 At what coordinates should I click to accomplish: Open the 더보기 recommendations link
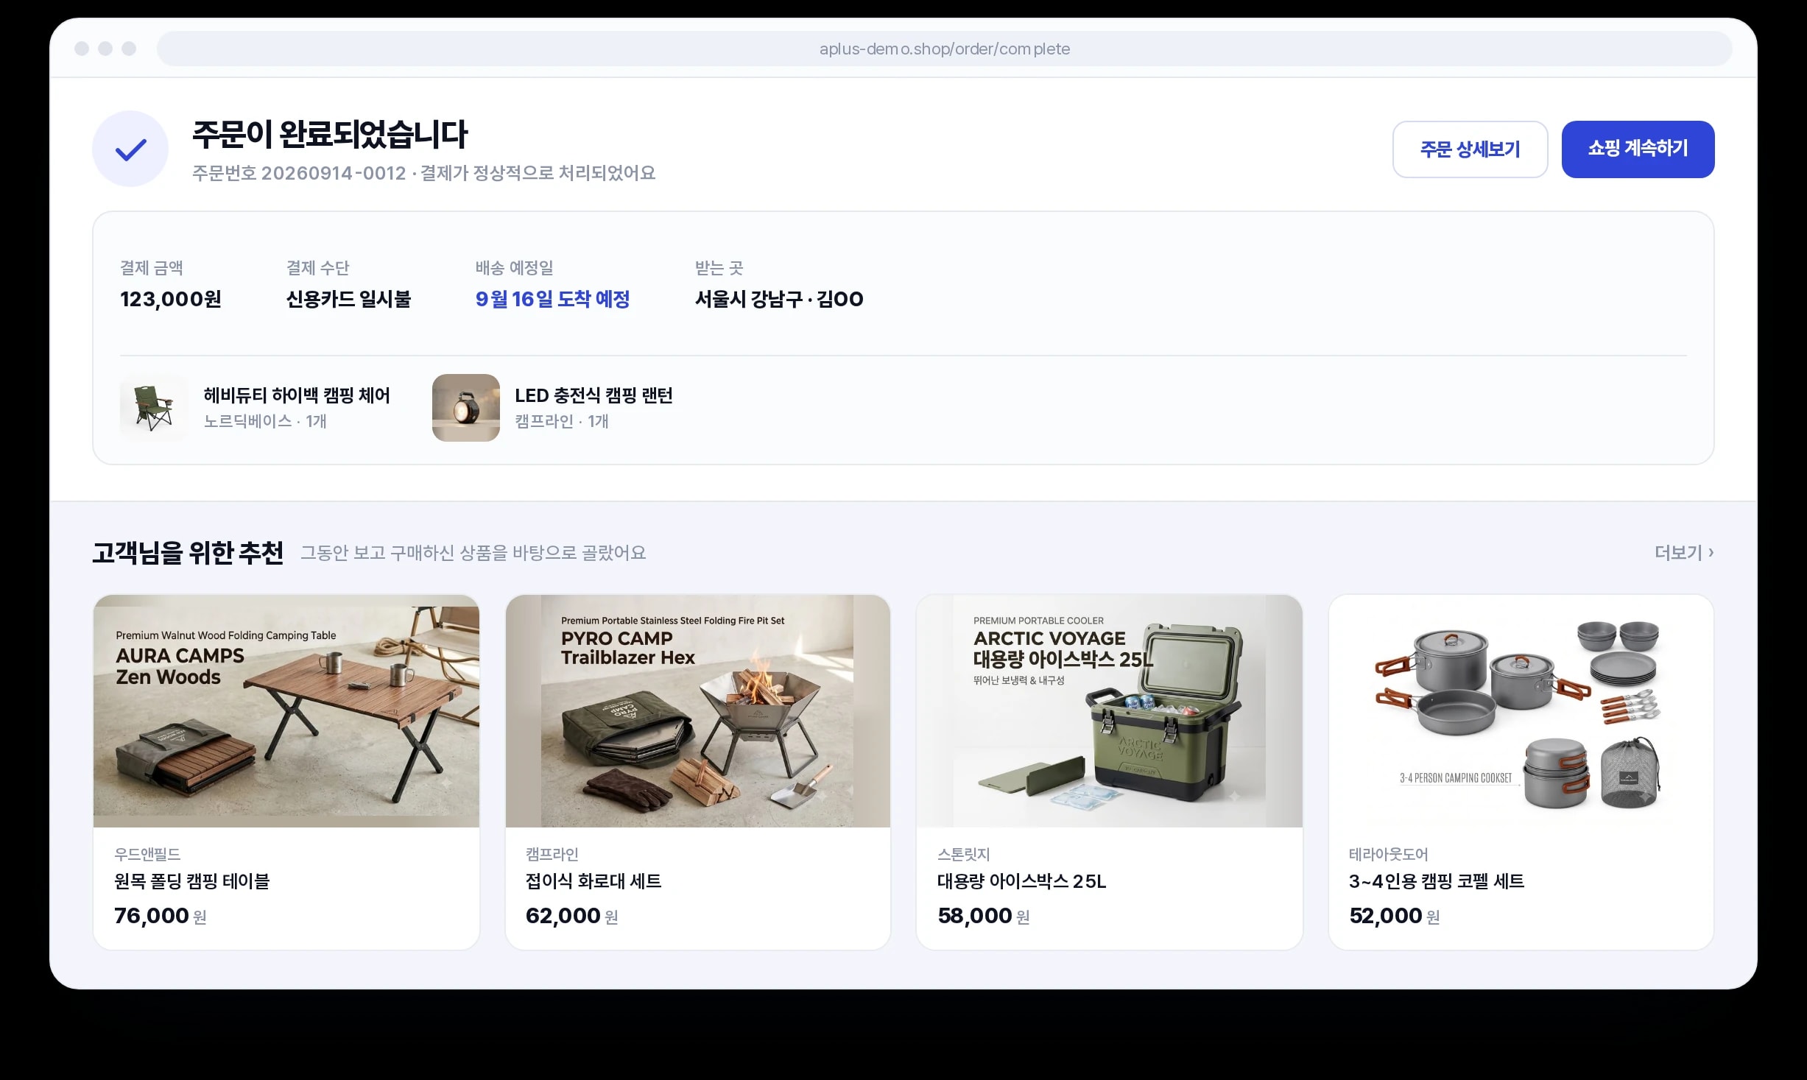point(1684,552)
